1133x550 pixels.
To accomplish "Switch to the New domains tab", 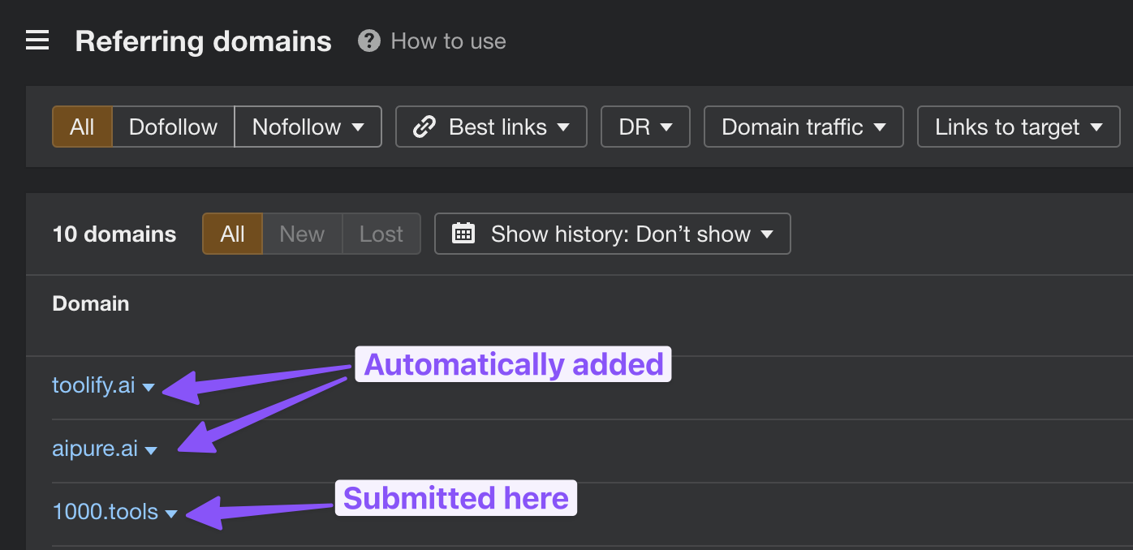I will point(302,234).
